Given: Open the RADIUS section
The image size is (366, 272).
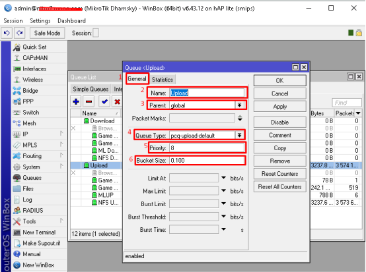Looking at the screenshot, I should pos(32,211).
